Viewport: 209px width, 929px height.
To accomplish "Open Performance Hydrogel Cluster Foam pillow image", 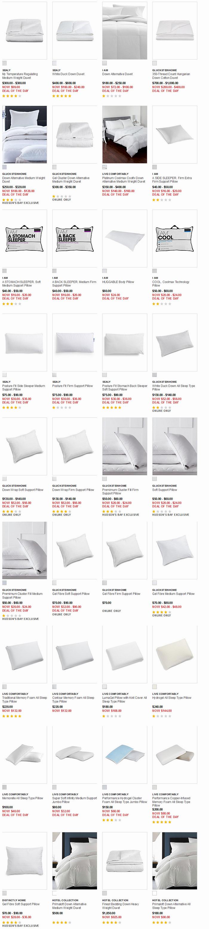I will pyautogui.click(x=125, y=755).
